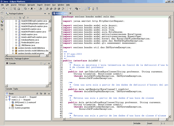Select DatabaseNames.java in the tree
This screenshot has height=126, width=174.
[x=30, y=40]
